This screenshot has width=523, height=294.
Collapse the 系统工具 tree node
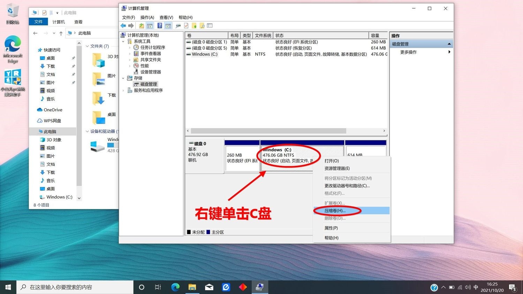click(x=123, y=41)
